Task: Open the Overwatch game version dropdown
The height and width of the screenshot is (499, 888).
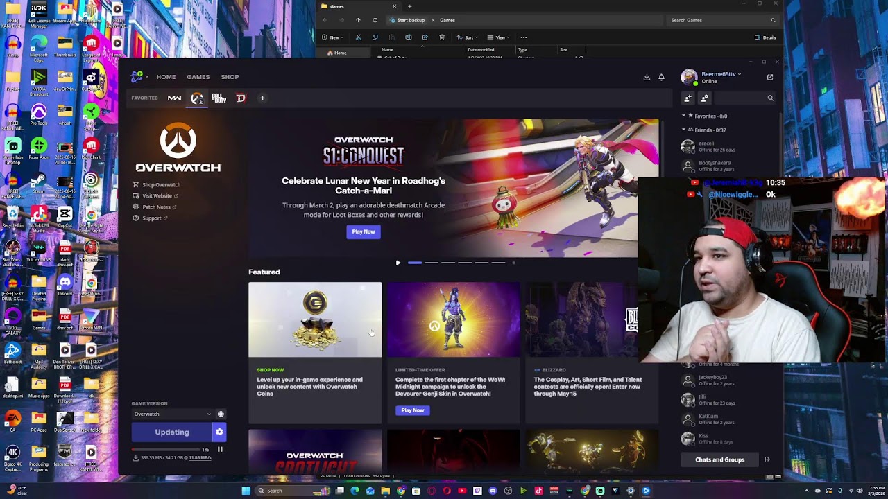Action: (x=173, y=414)
